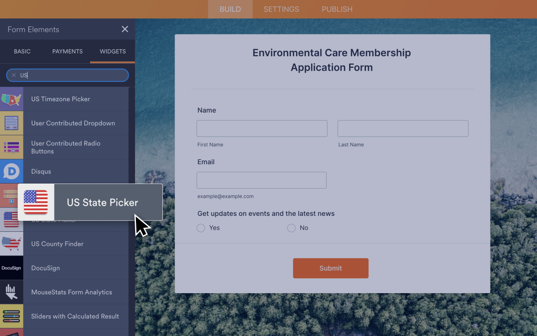Select the US State Picker flag icon
This screenshot has width=537, height=336.
coord(36,202)
